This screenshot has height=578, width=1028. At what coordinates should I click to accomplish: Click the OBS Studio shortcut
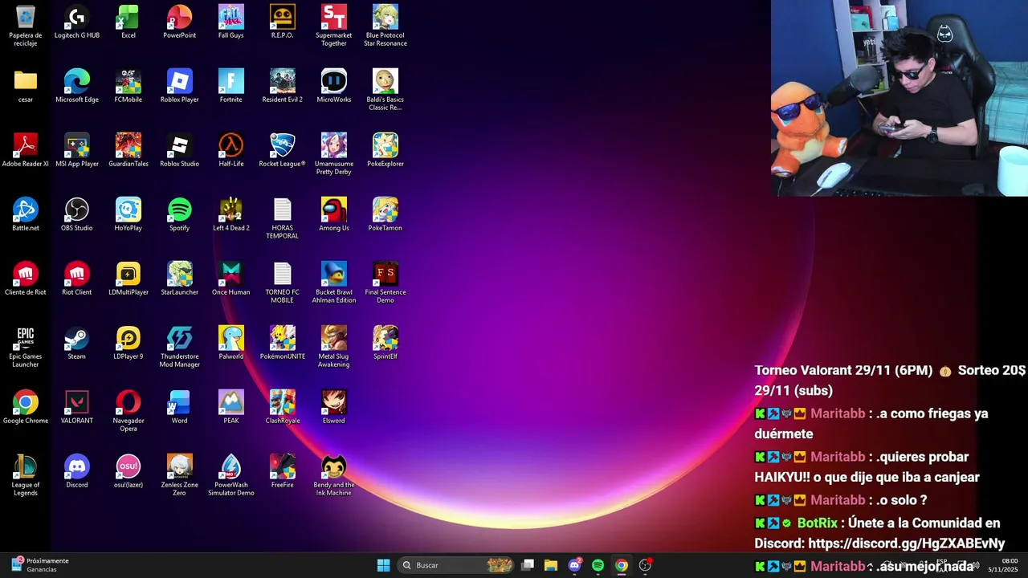point(77,214)
